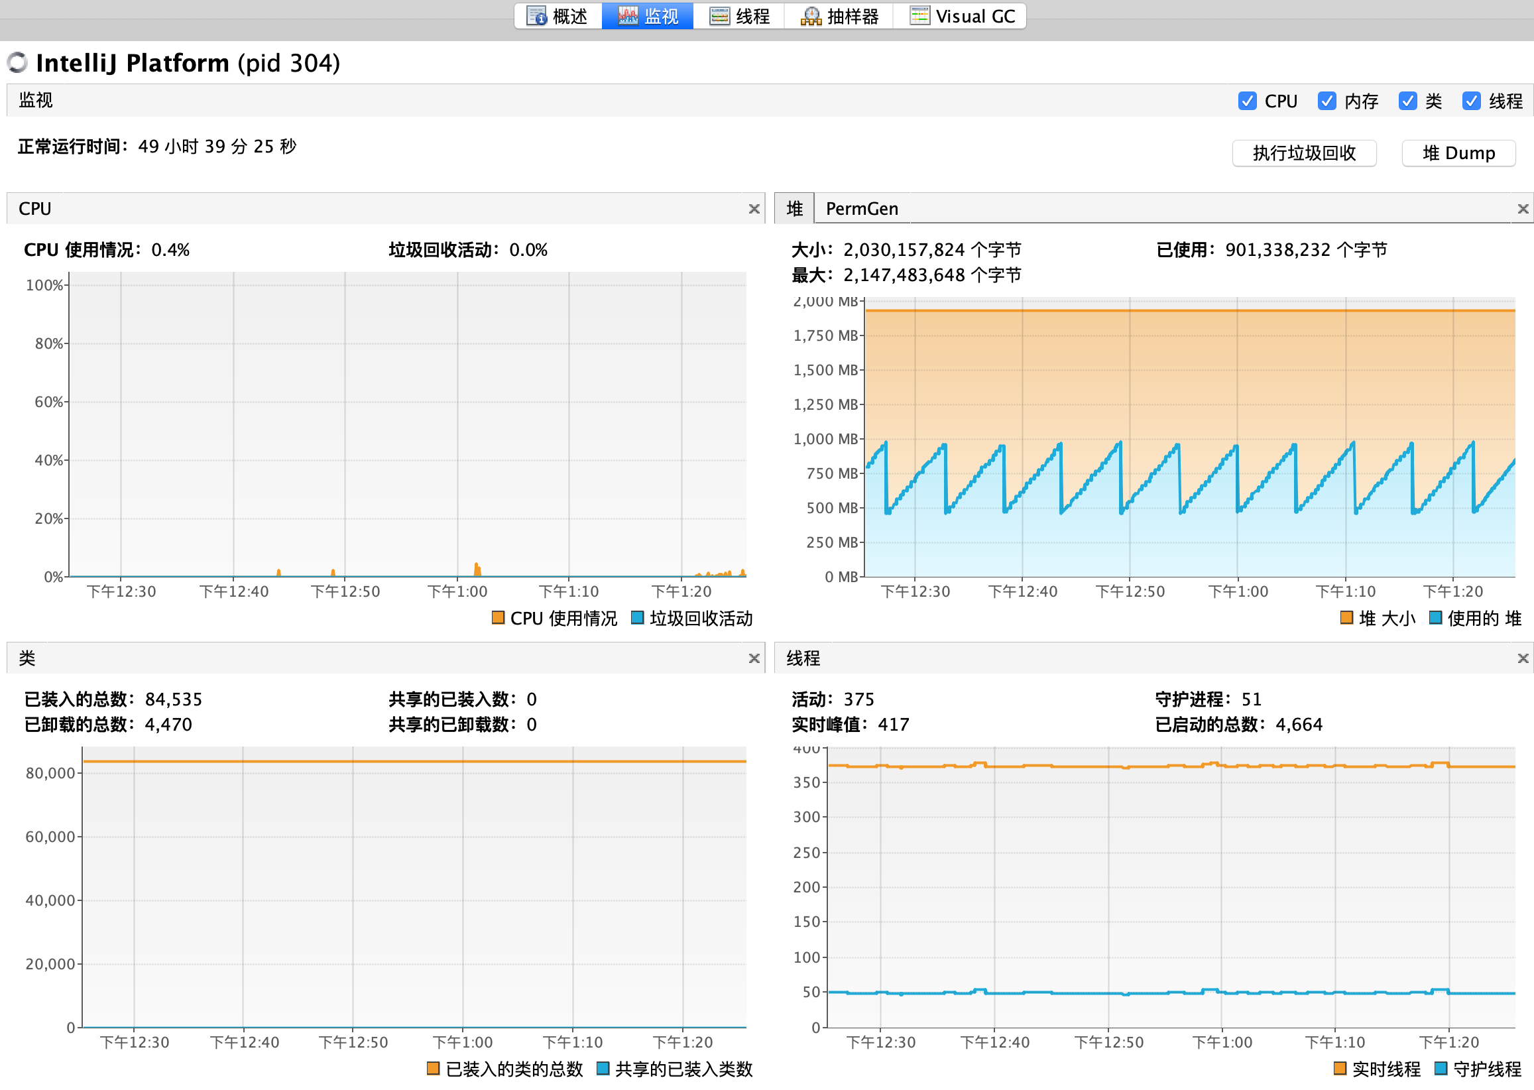Click 执行垃圾回收 (Perform GC) button
Screen dimensions: 1534x1090
(1304, 153)
